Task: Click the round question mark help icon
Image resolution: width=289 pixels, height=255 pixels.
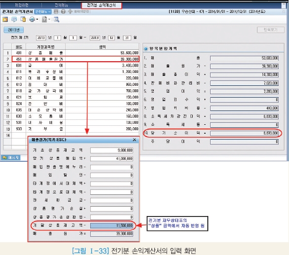Action: pos(63,12)
